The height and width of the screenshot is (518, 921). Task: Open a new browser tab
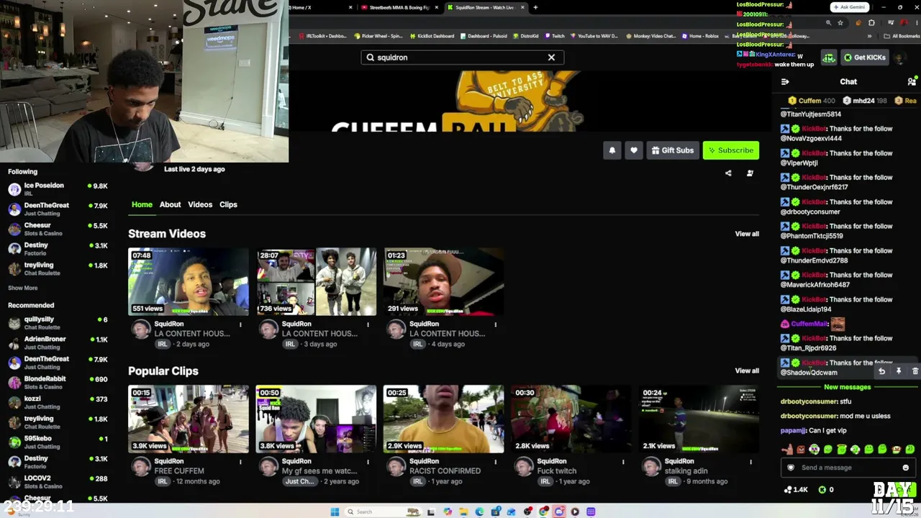[x=535, y=7]
